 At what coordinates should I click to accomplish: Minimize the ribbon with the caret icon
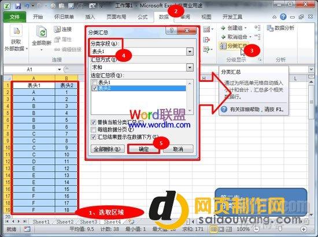click(x=274, y=17)
